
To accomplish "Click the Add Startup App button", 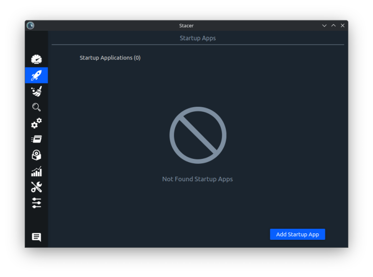I will click(x=297, y=234).
